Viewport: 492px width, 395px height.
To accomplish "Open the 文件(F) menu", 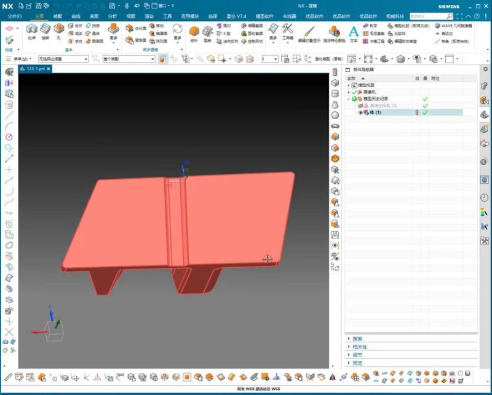I will tap(14, 16).
